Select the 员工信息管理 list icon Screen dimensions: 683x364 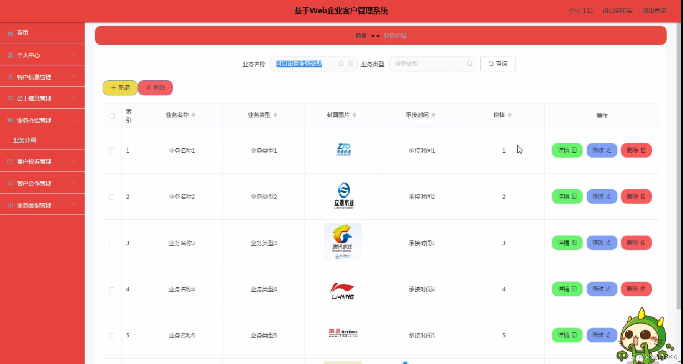[x=10, y=98]
